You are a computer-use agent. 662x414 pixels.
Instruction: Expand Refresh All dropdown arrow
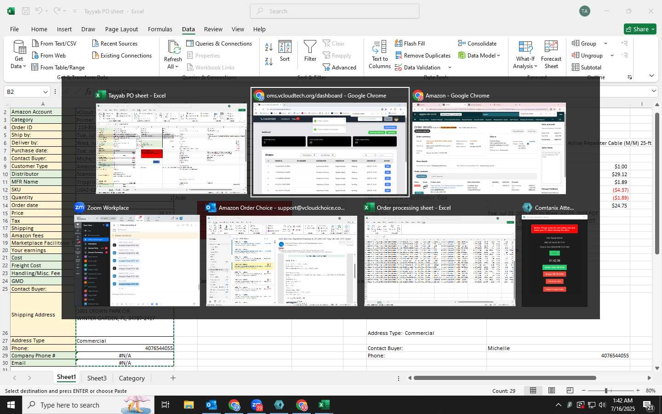(x=177, y=66)
